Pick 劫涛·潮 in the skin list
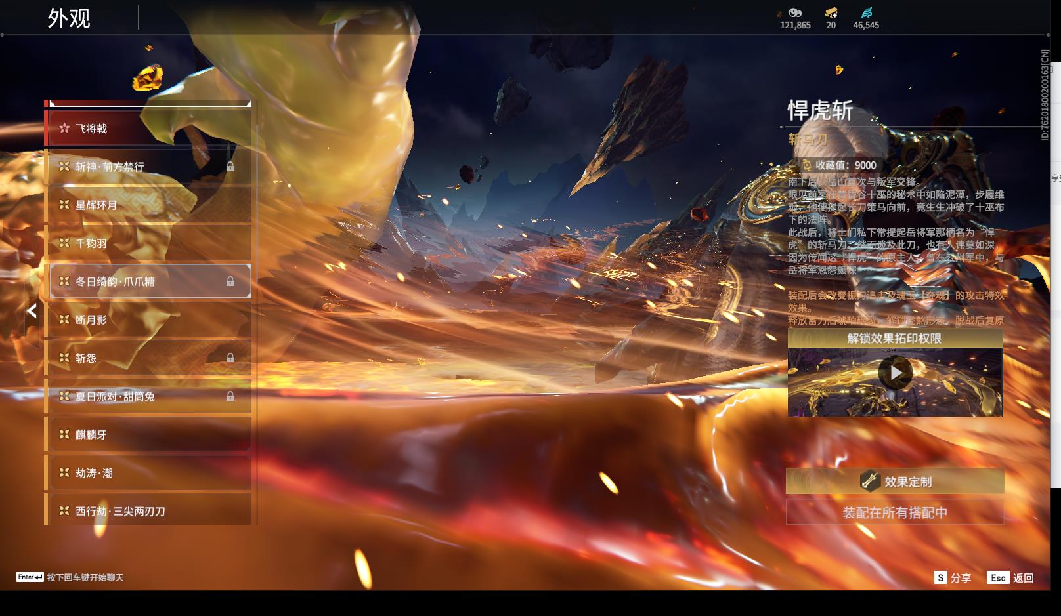 [x=150, y=473]
